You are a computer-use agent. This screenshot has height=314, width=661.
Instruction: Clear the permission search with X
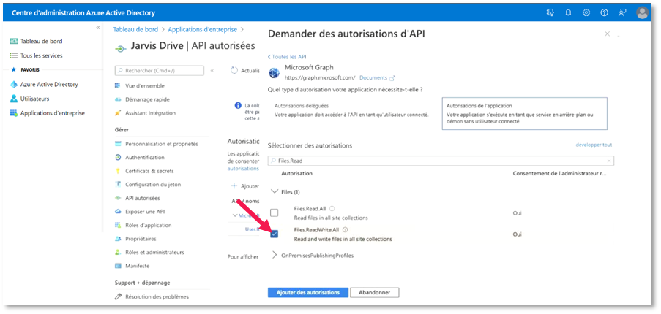(x=609, y=161)
